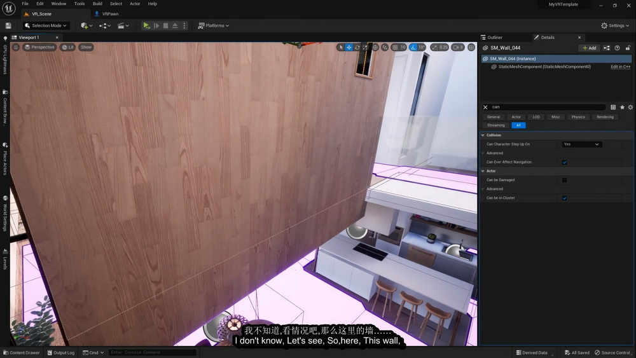636x358 pixels.
Task: Choose the rotate gizmo tool
Action: click(357, 48)
